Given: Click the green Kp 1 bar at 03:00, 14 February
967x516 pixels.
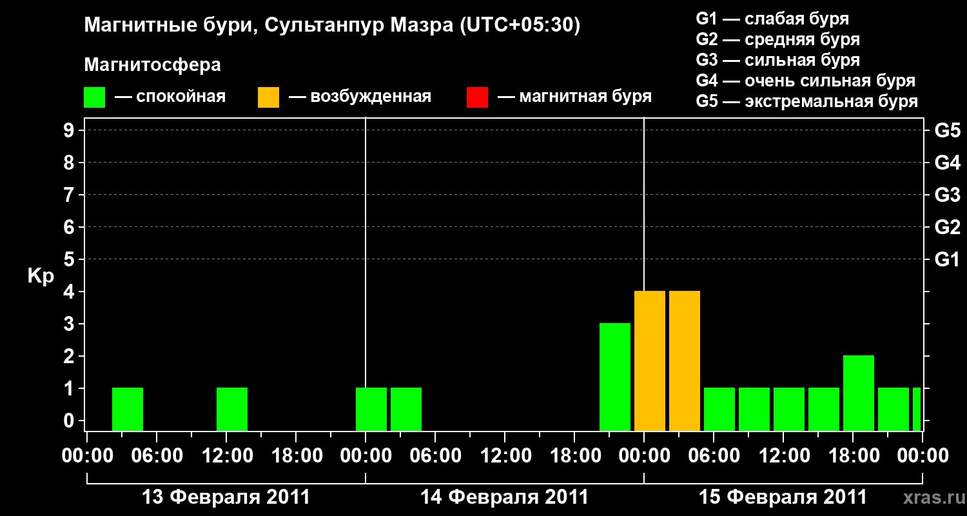Looking at the screenshot, I should tap(406, 409).
